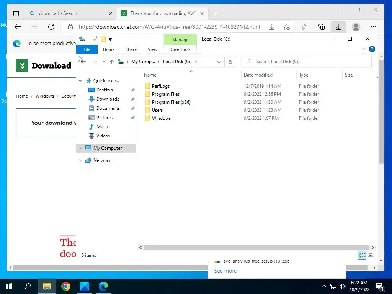Open Edge Collections icon
Image resolution: width=392 pixels, height=294 pixels.
pyautogui.click(x=322, y=27)
